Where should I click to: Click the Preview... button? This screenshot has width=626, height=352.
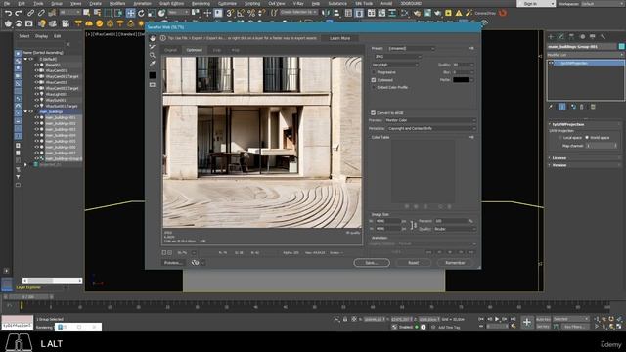tap(173, 263)
